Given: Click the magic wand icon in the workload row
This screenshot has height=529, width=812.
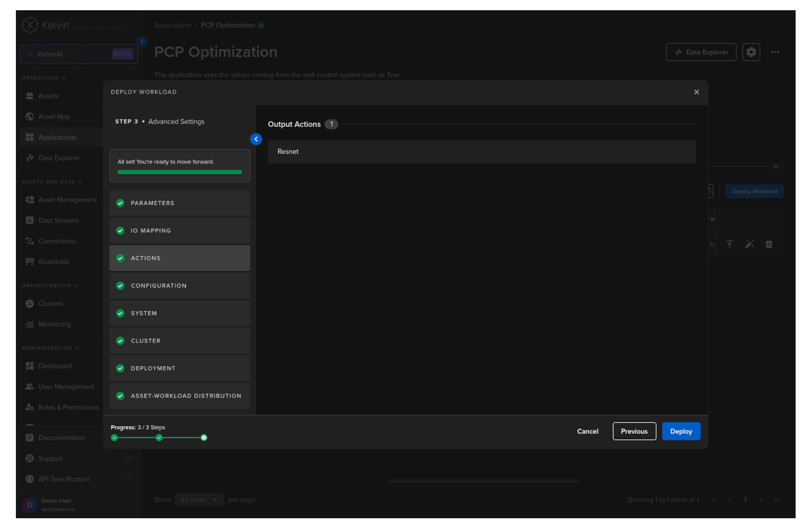Looking at the screenshot, I should click(749, 244).
